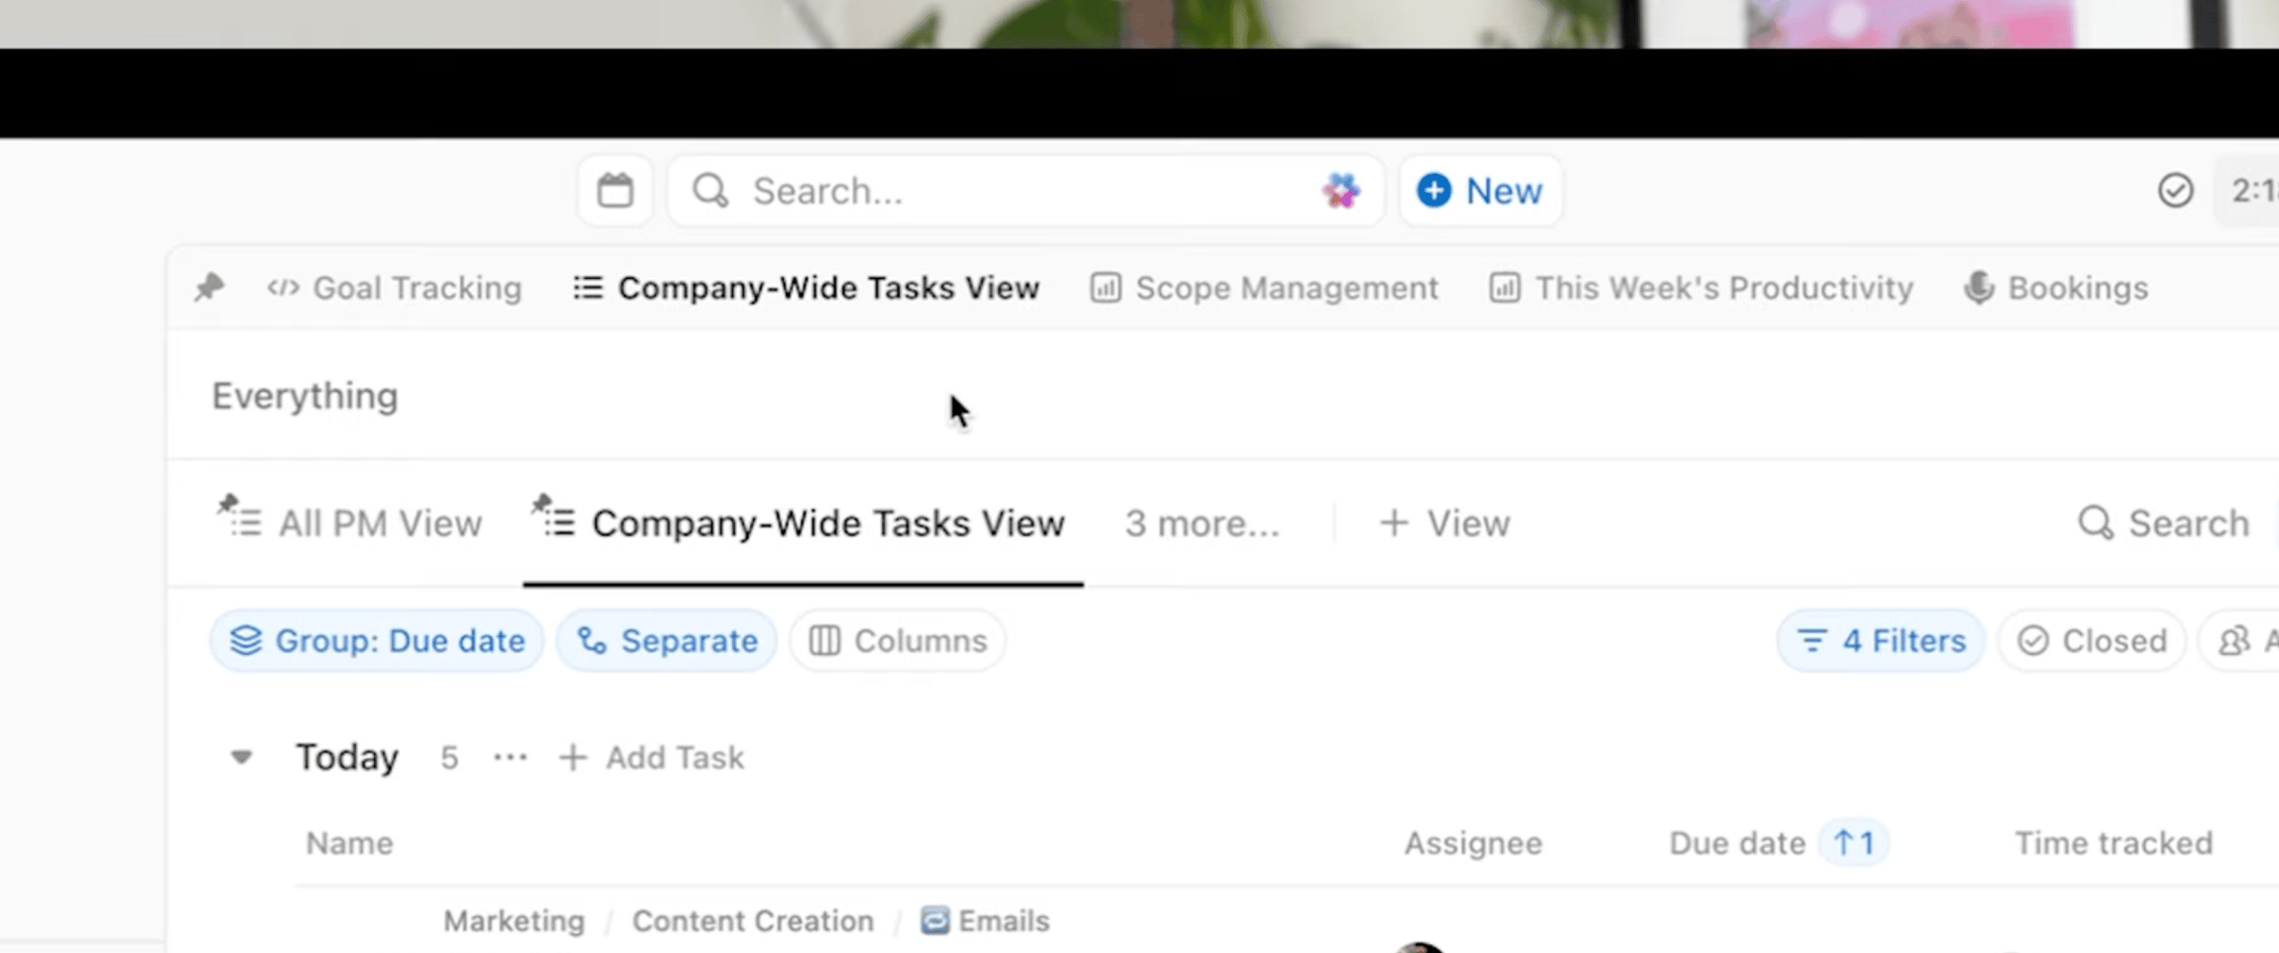Toggle Due date ascending sort indicator
This screenshot has height=953, width=2279.
pyautogui.click(x=1854, y=843)
